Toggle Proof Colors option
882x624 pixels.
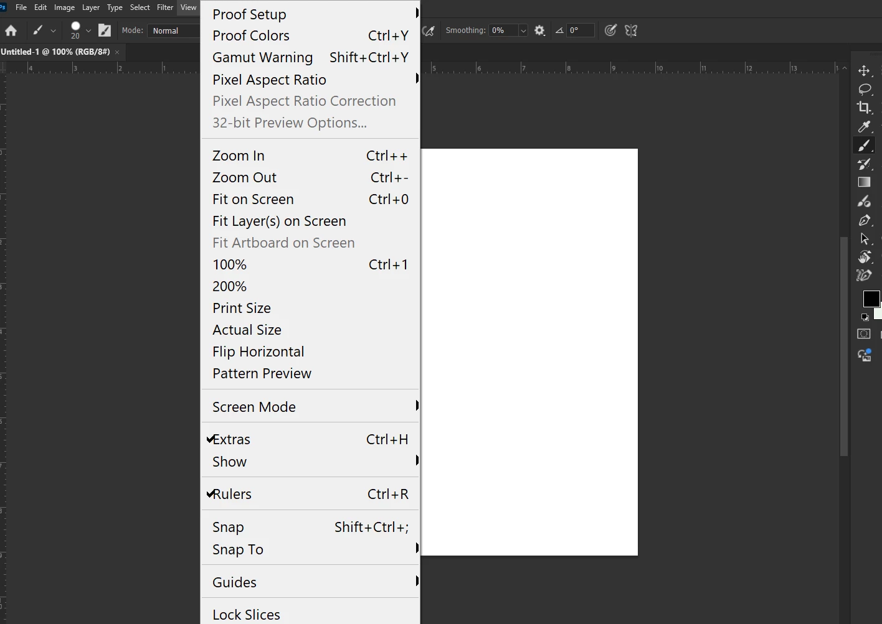click(x=310, y=35)
